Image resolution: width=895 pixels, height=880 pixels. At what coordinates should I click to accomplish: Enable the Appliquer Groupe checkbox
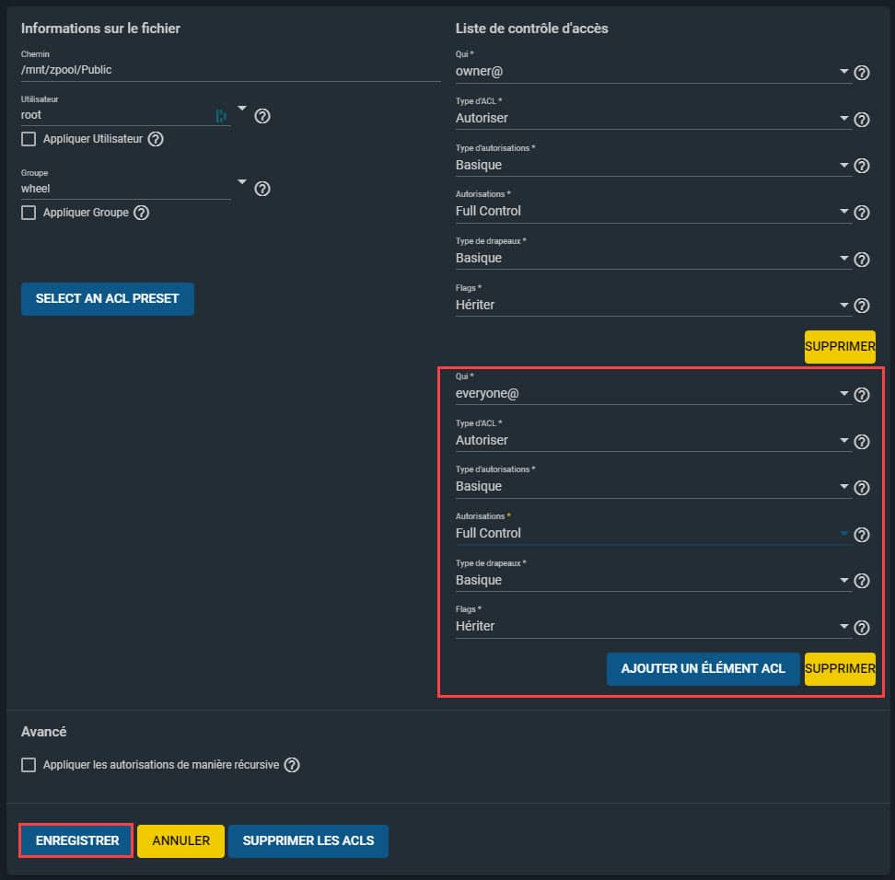tap(29, 213)
